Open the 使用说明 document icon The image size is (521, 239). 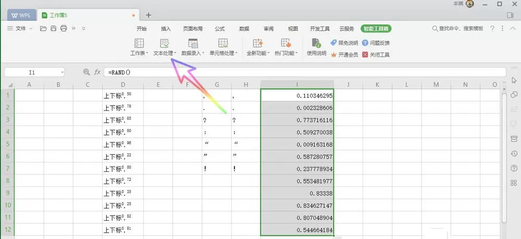point(316,43)
